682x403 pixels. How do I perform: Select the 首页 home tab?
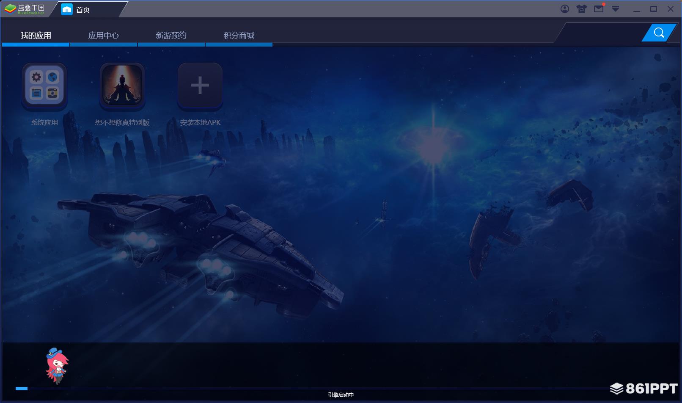tap(88, 9)
